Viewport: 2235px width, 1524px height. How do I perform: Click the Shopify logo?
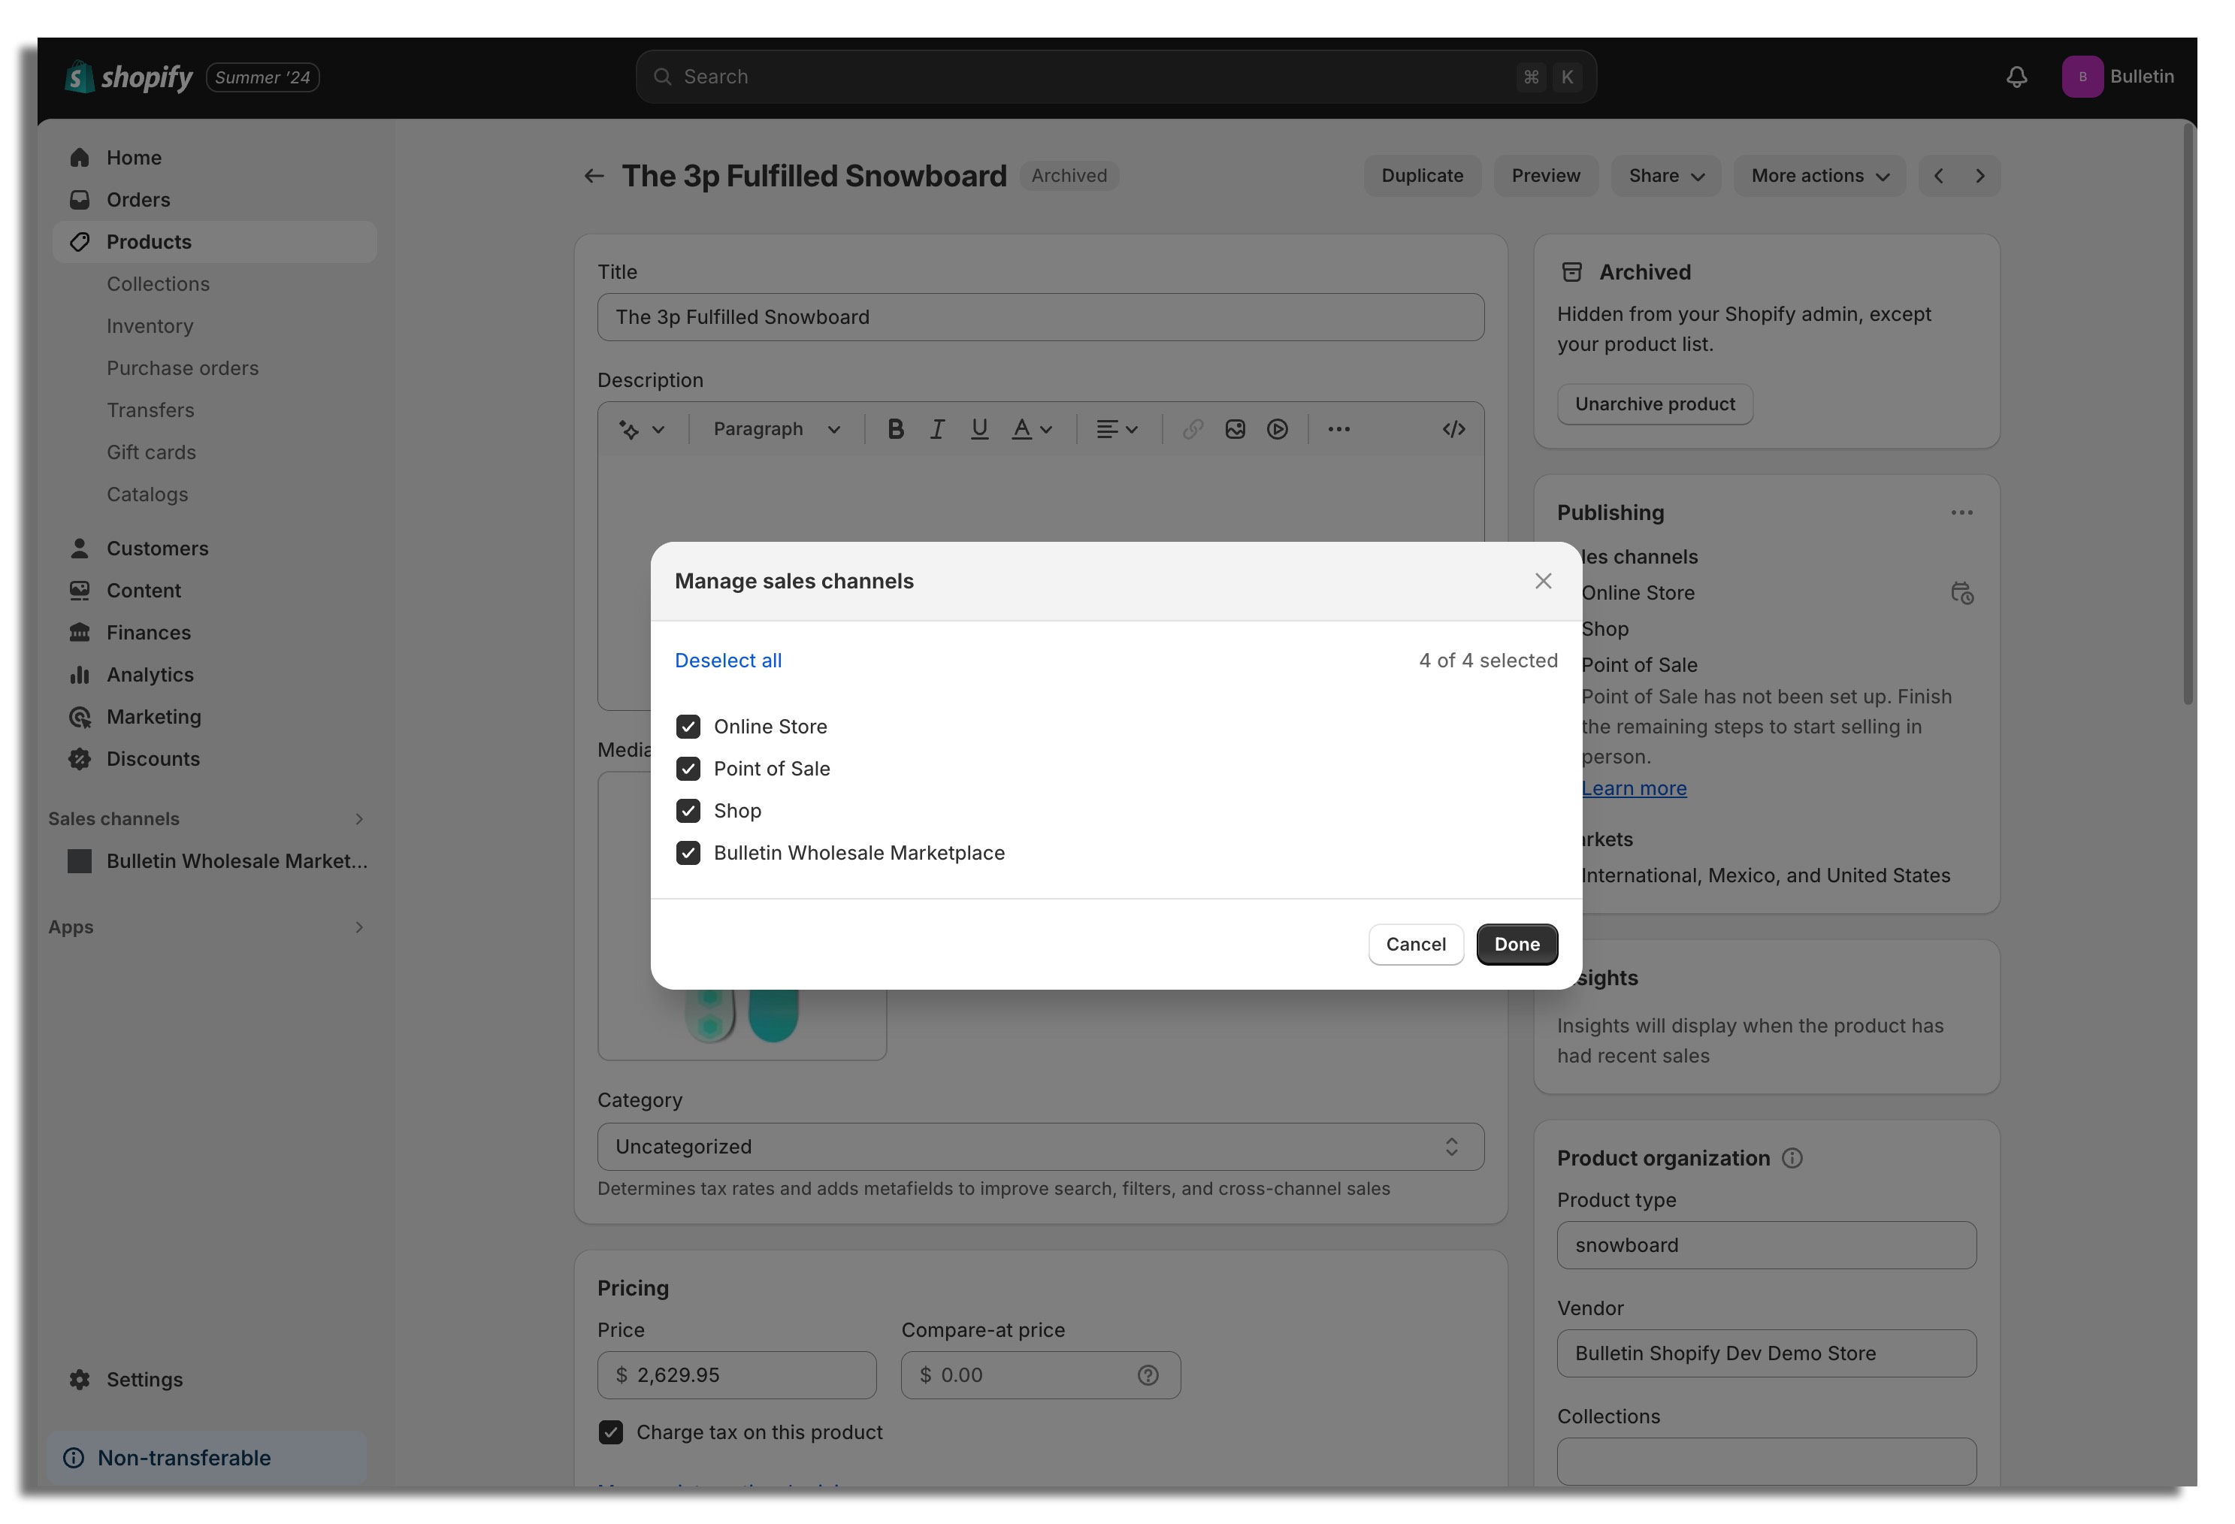[128, 77]
